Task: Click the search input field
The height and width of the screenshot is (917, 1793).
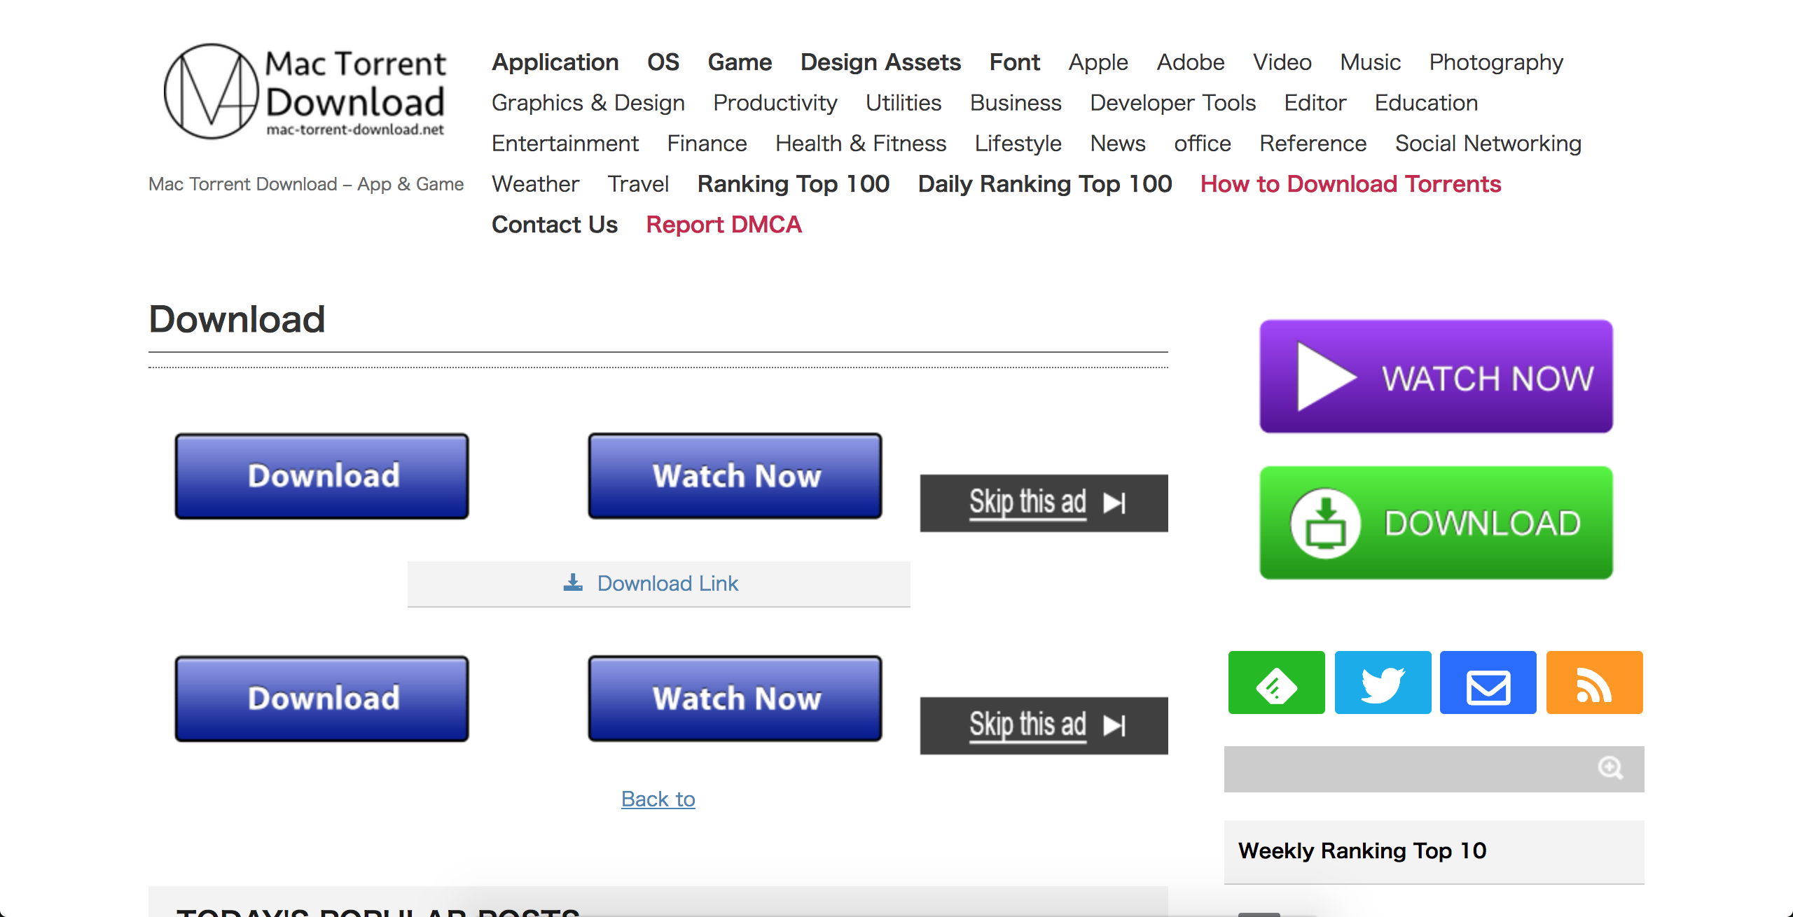Action: click(1404, 767)
